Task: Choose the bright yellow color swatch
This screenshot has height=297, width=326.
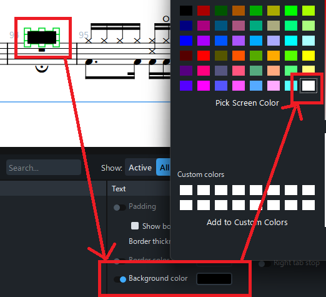Action: (309, 56)
